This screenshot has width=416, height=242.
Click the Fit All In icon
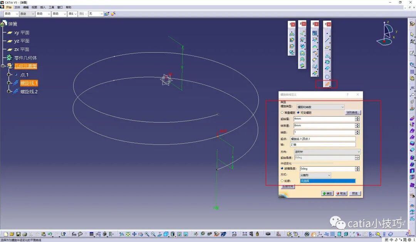tap(128, 234)
